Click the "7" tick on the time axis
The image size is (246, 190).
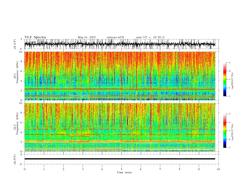(160, 169)
